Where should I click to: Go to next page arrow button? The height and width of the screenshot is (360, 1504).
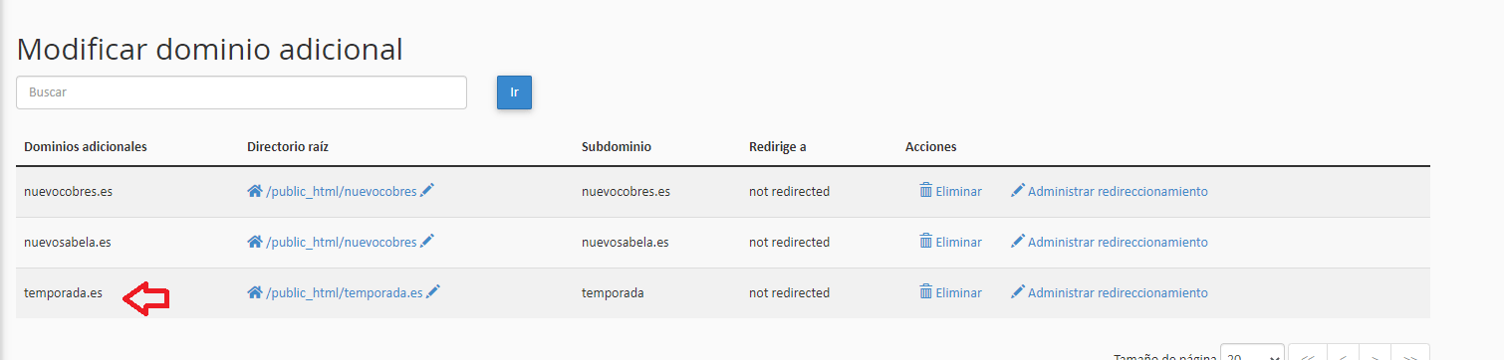coord(1374,353)
